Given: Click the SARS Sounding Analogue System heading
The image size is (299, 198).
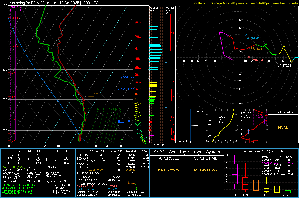Looking at the screenshot, I should (187, 152).
